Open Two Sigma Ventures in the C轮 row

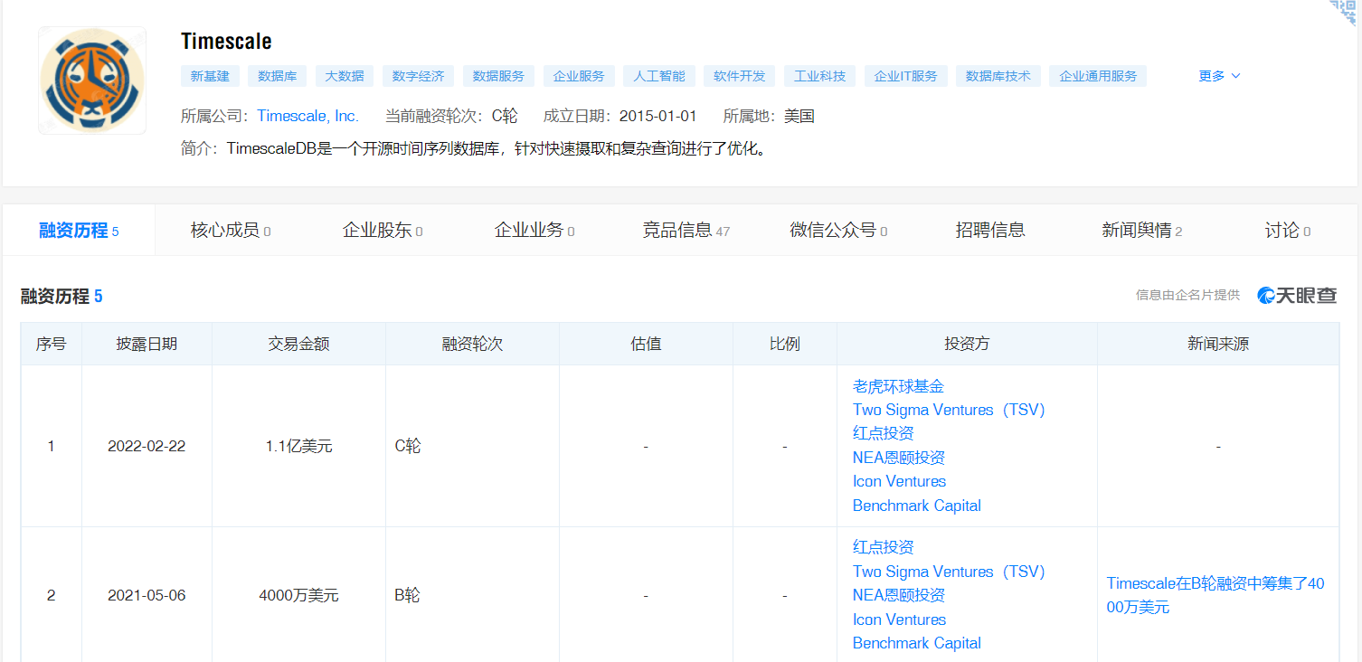(x=949, y=410)
